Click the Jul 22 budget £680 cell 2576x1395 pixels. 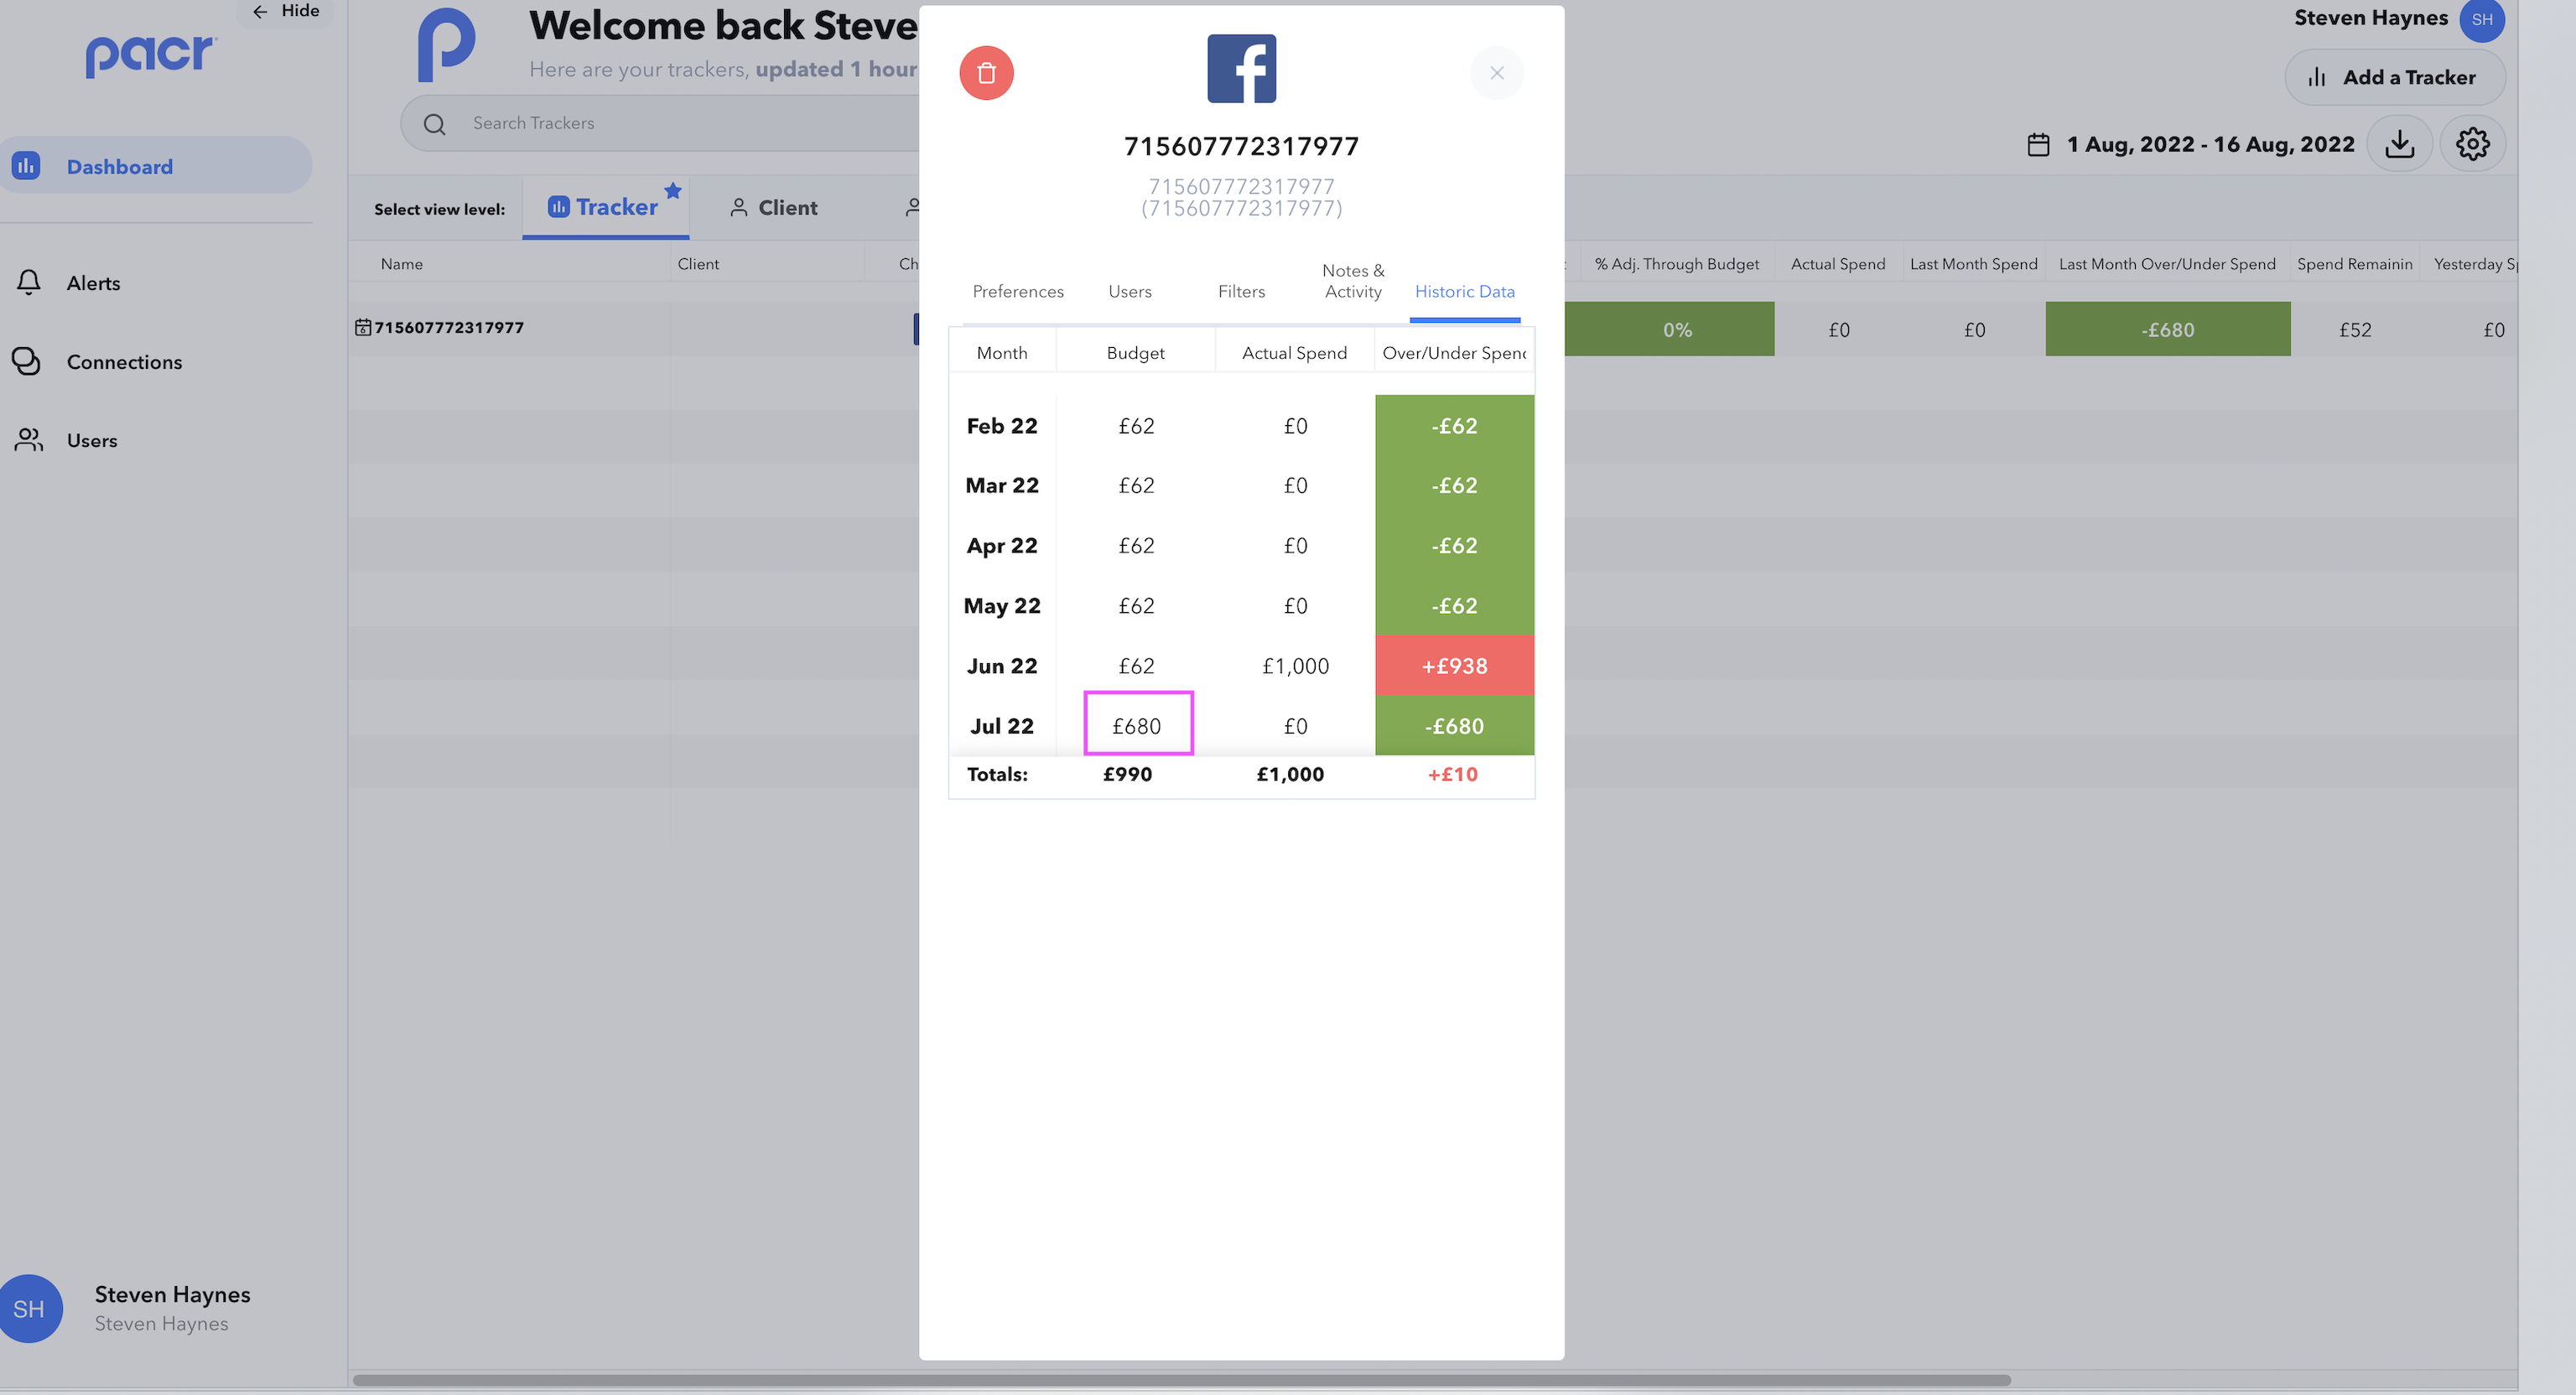pyautogui.click(x=1137, y=725)
